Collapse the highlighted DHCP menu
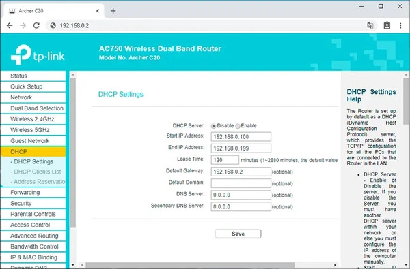This screenshot has height=269, width=410. [x=33, y=151]
